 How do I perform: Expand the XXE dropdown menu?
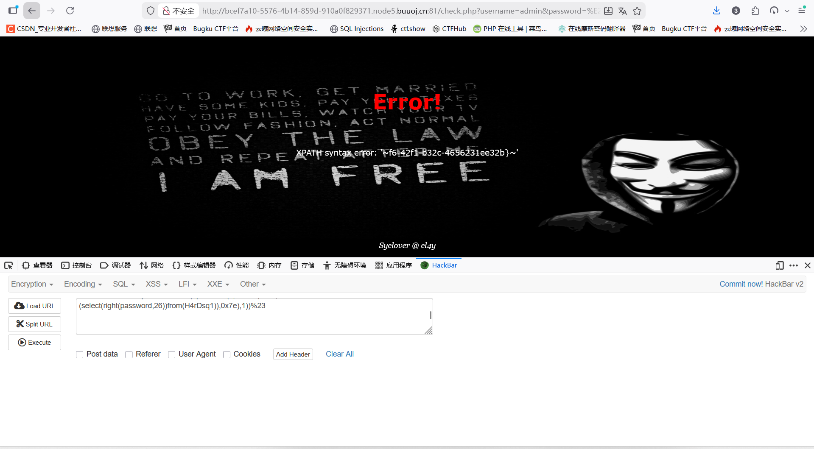coord(218,284)
